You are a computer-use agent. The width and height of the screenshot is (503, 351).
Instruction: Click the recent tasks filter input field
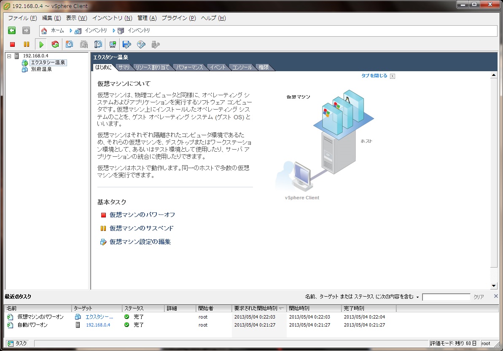click(446, 297)
